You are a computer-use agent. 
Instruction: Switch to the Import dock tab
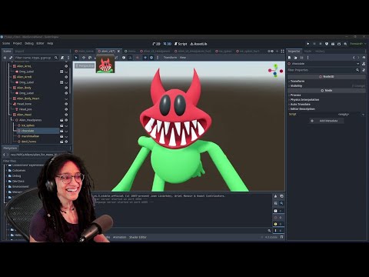[19, 51]
